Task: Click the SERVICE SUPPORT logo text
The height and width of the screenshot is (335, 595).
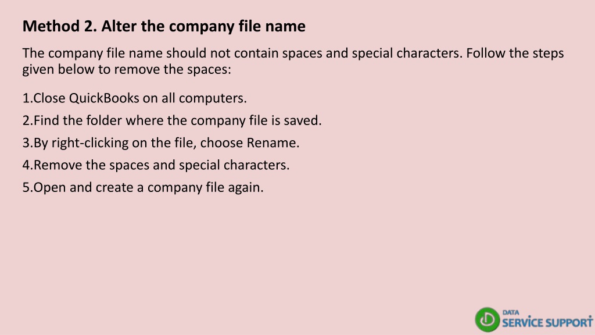Action: click(x=547, y=322)
